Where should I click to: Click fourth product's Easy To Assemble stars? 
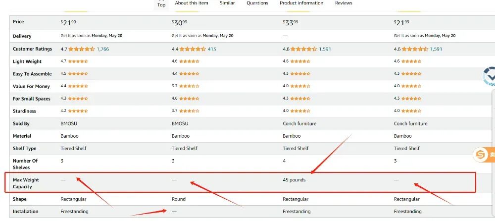click(411, 74)
